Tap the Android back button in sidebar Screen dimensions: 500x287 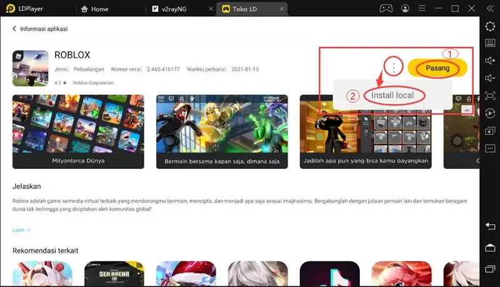click(490, 226)
